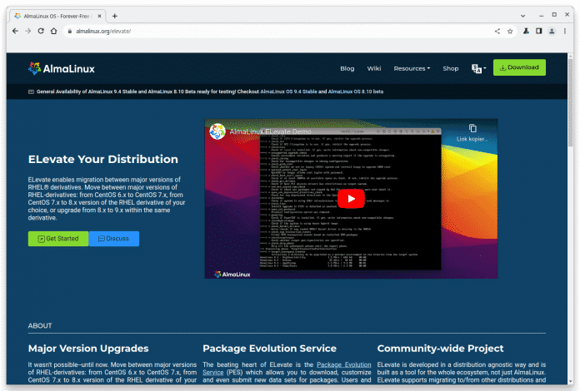Open the browser home page icon

coord(54,31)
